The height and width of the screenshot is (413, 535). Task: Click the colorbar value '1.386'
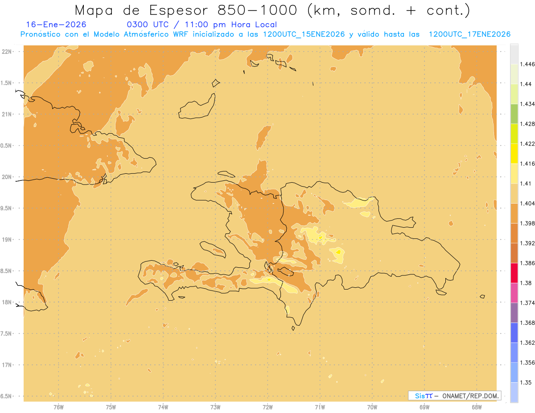527,263
